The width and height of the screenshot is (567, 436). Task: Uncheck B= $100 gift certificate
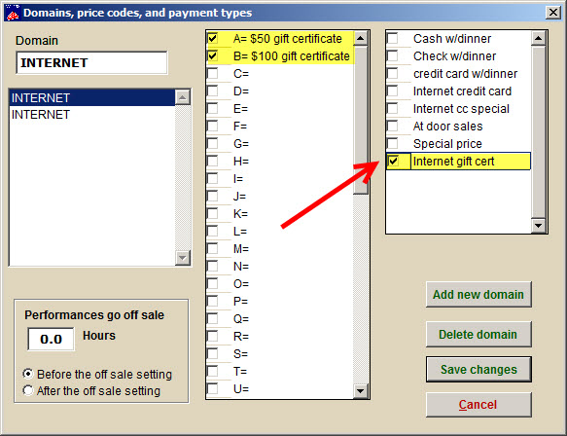[x=213, y=55]
